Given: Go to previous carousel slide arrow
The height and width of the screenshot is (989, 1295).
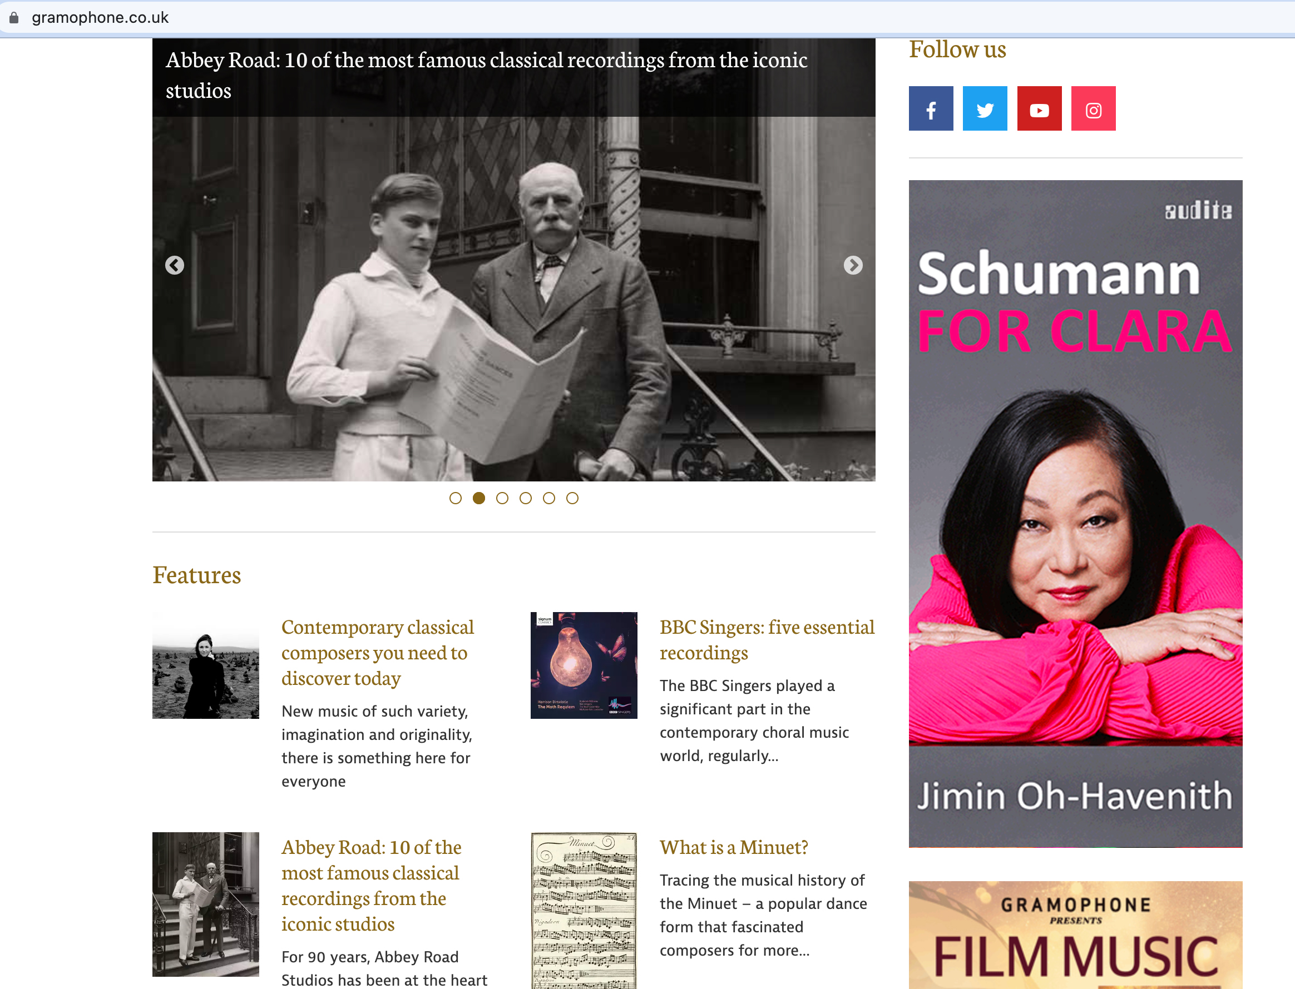Looking at the screenshot, I should (x=174, y=266).
